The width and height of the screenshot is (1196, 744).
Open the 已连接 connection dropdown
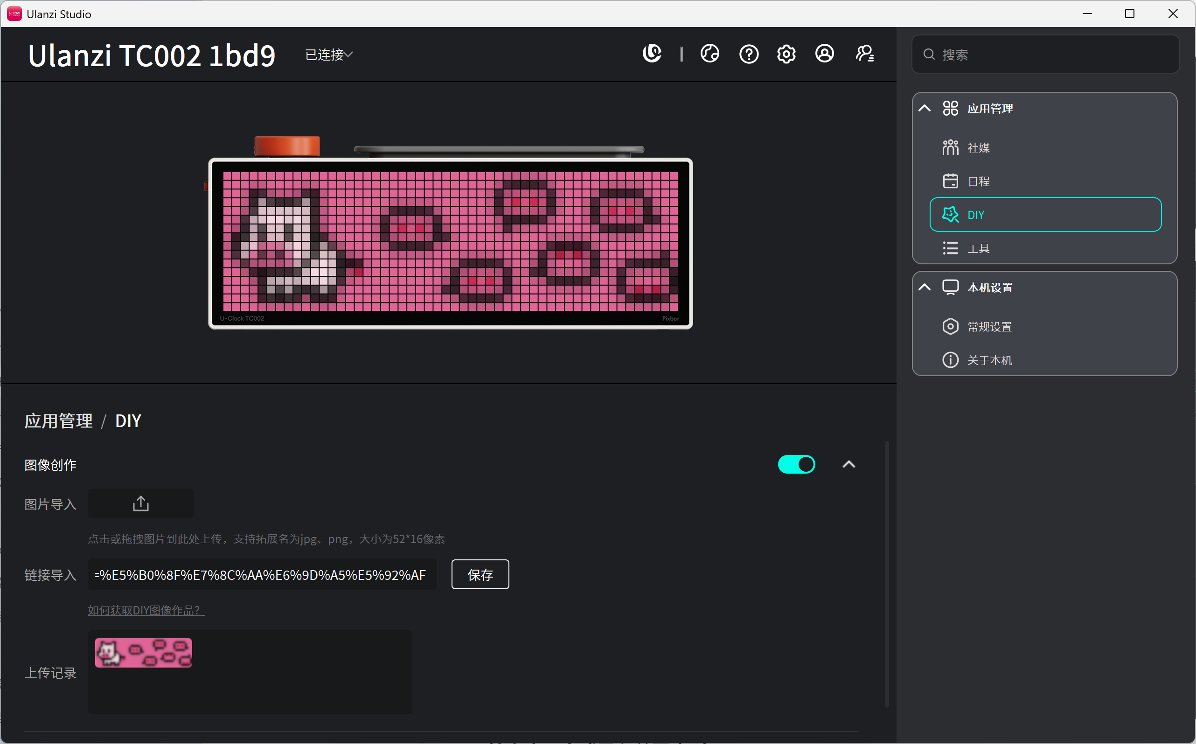point(329,54)
